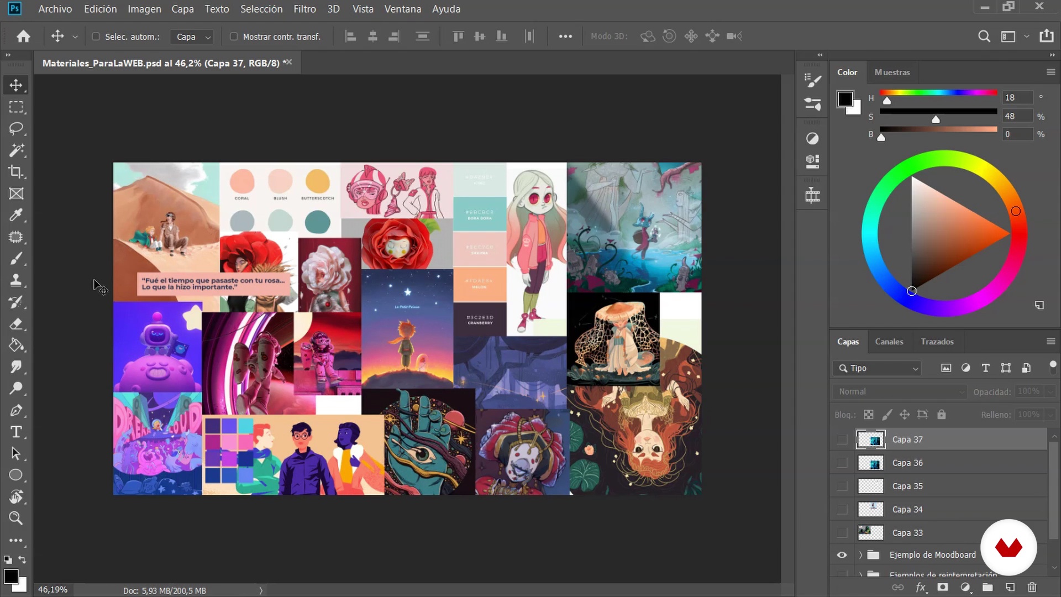Select the Crop tool
Image resolution: width=1061 pixels, height=597 pixels.
16,172
